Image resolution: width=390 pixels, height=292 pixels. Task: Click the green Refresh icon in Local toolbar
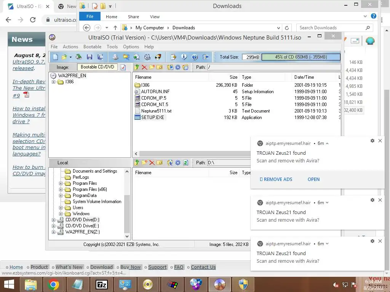click(x=185, y=163)
